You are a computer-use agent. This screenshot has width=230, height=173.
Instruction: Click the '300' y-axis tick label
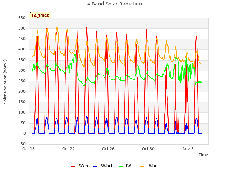[22, 71]
